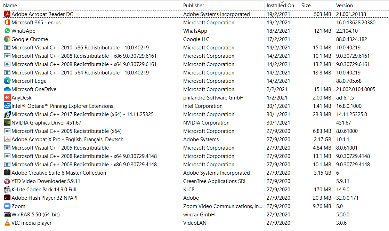Click the WinRAR books icon
389x231 pixels.
tap(7, 215)
